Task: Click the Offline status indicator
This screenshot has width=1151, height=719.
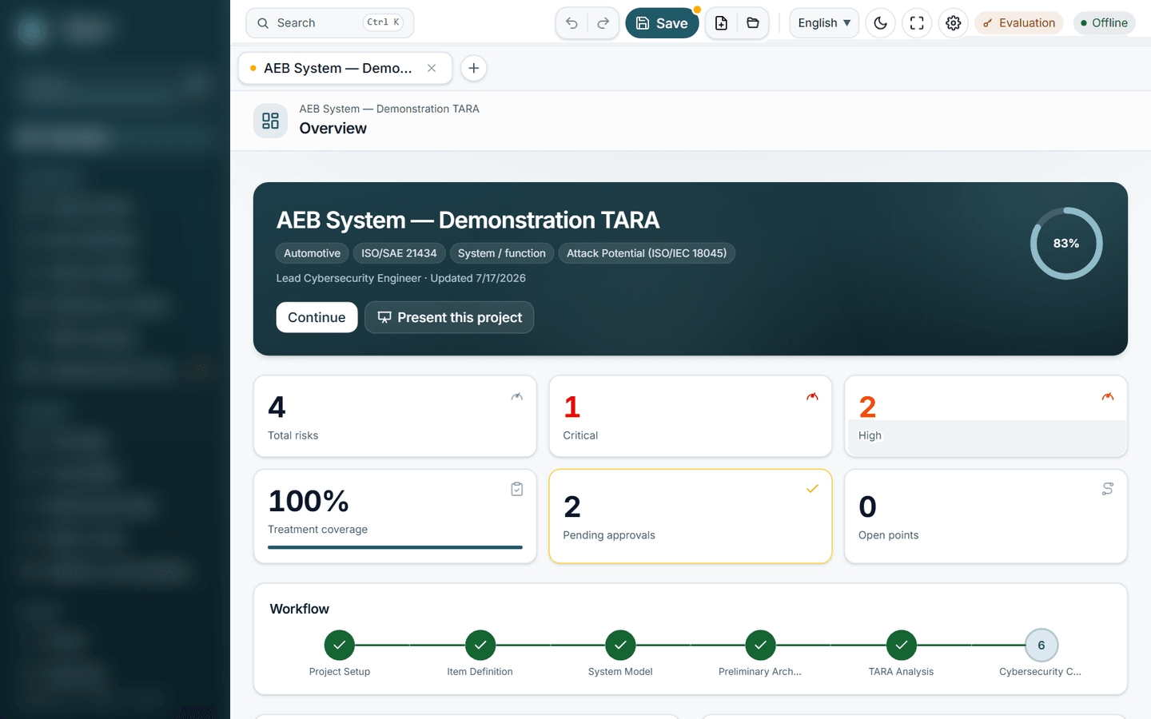Action: (x=1104, y=23)
